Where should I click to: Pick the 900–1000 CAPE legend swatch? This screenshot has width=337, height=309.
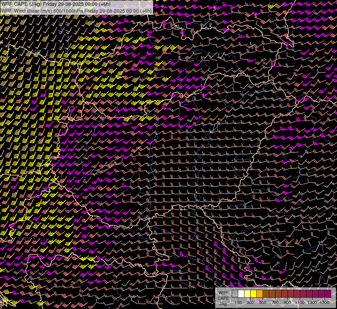(x=291, y=294)
